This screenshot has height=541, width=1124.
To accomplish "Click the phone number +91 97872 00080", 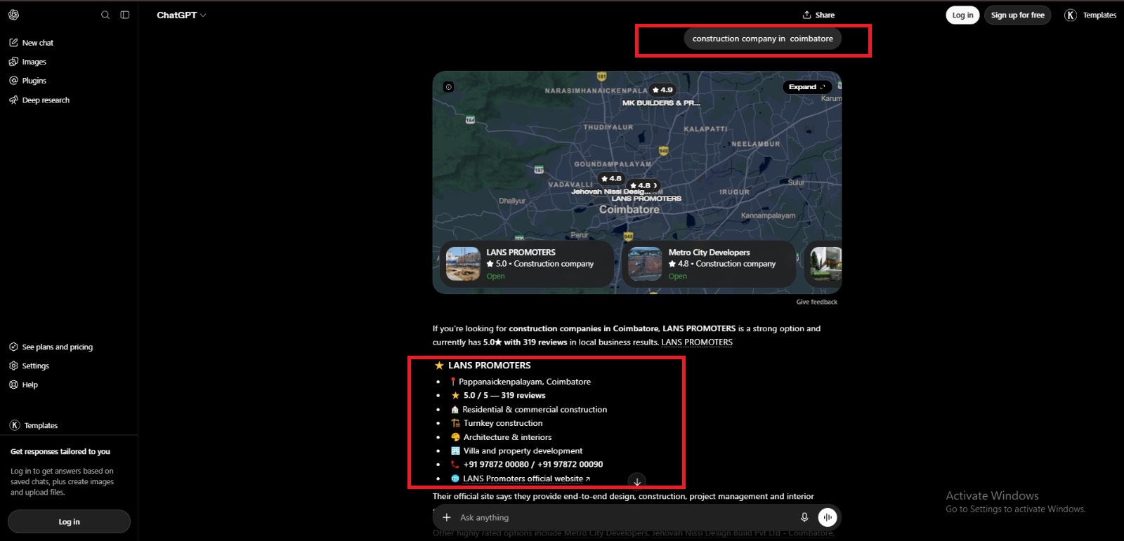I will [x=496, y=465].
